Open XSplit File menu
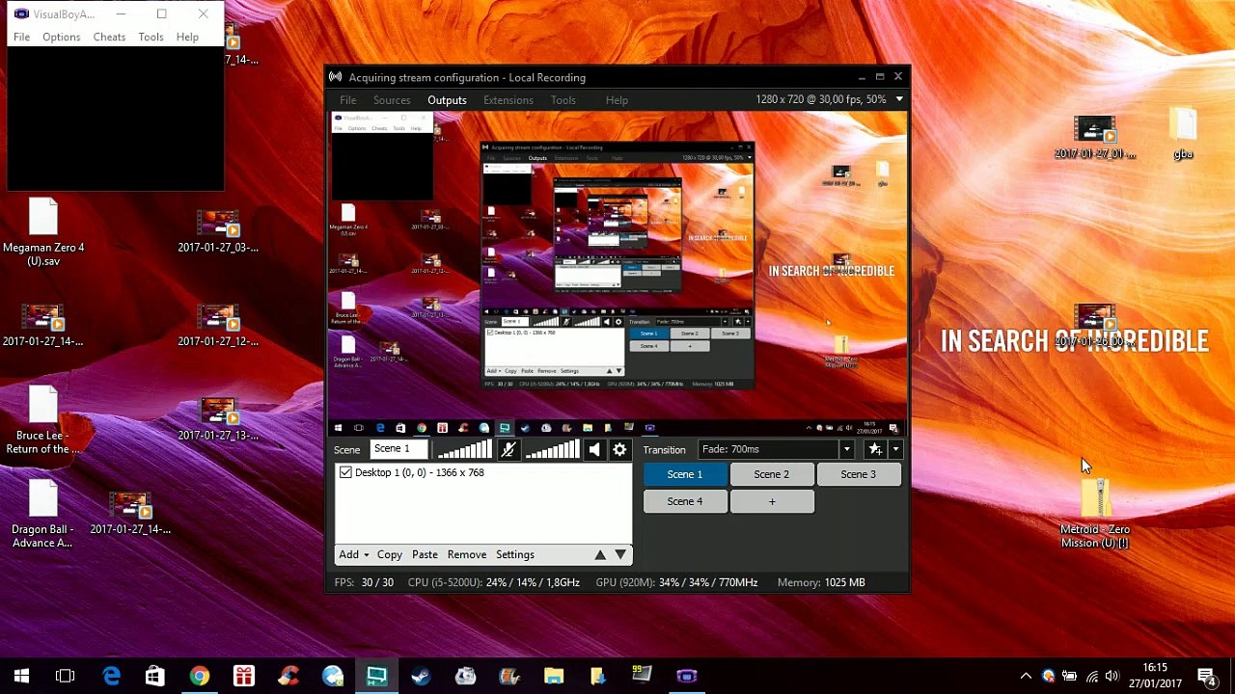The width and height of the screenshot is (1235, 694). (348, 100)
